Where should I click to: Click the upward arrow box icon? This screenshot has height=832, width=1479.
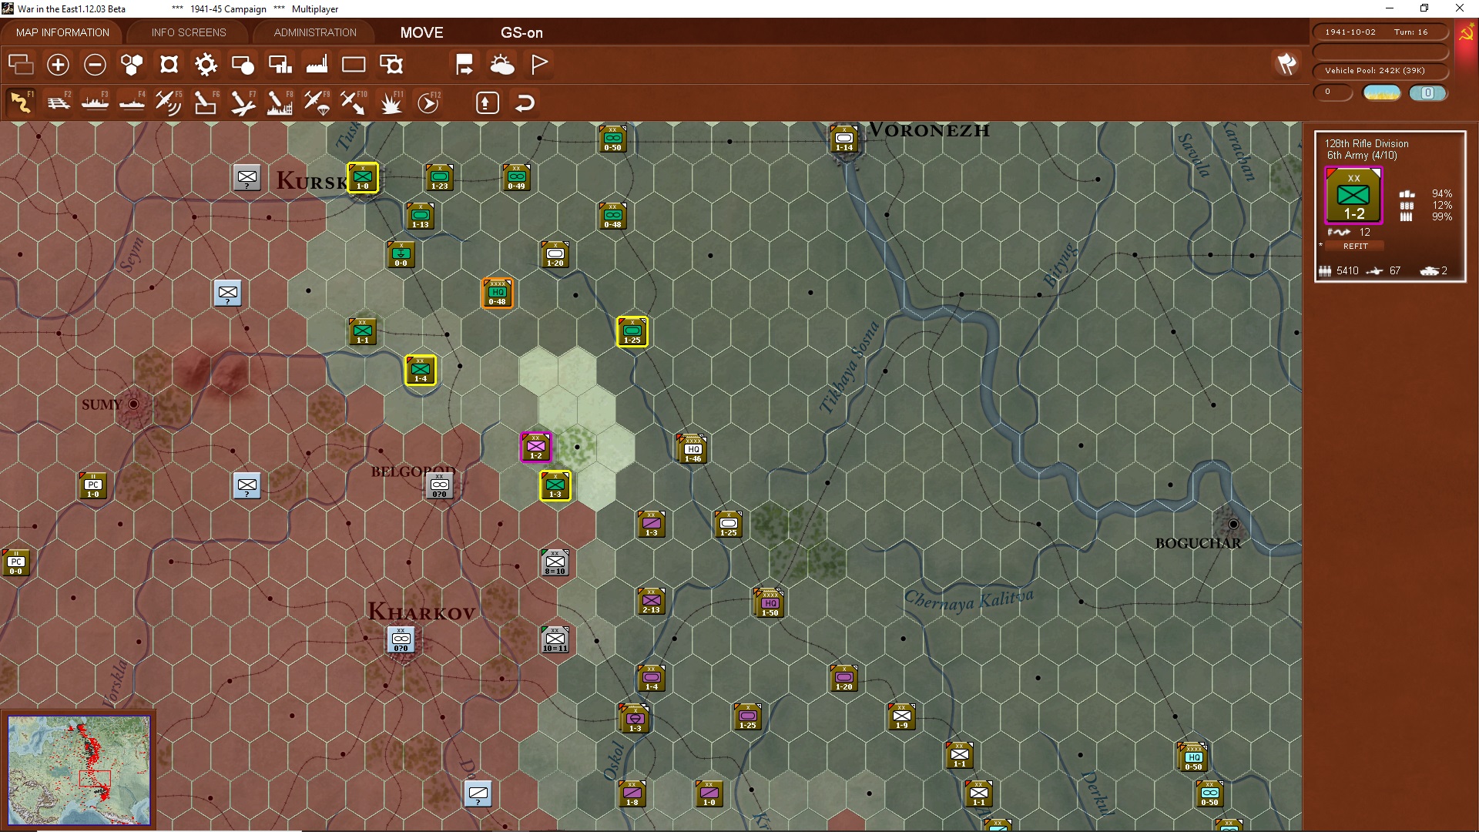(x=487, y=102)
